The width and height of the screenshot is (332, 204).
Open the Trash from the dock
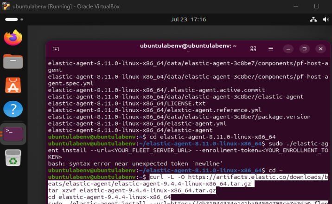pyautogui.click(x=13, y=158)
